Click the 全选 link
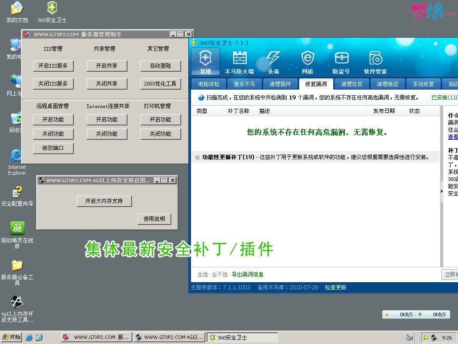Viewport: 458px width, 344px height. coord(203,275)
